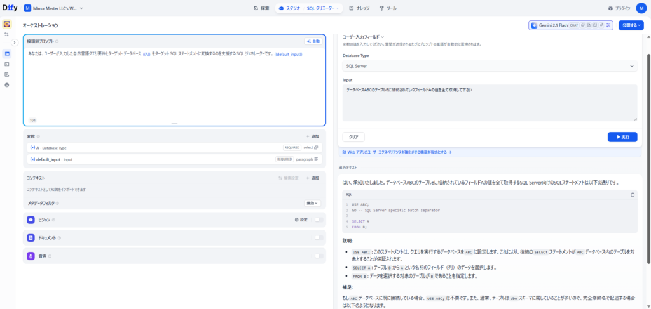Click the SQL creator app icon in sidebar
The image size is (651, 309).
(x=7, y=24)
